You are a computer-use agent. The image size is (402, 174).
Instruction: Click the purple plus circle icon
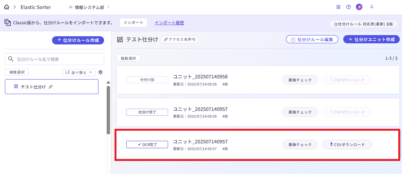tap(359, 7)
